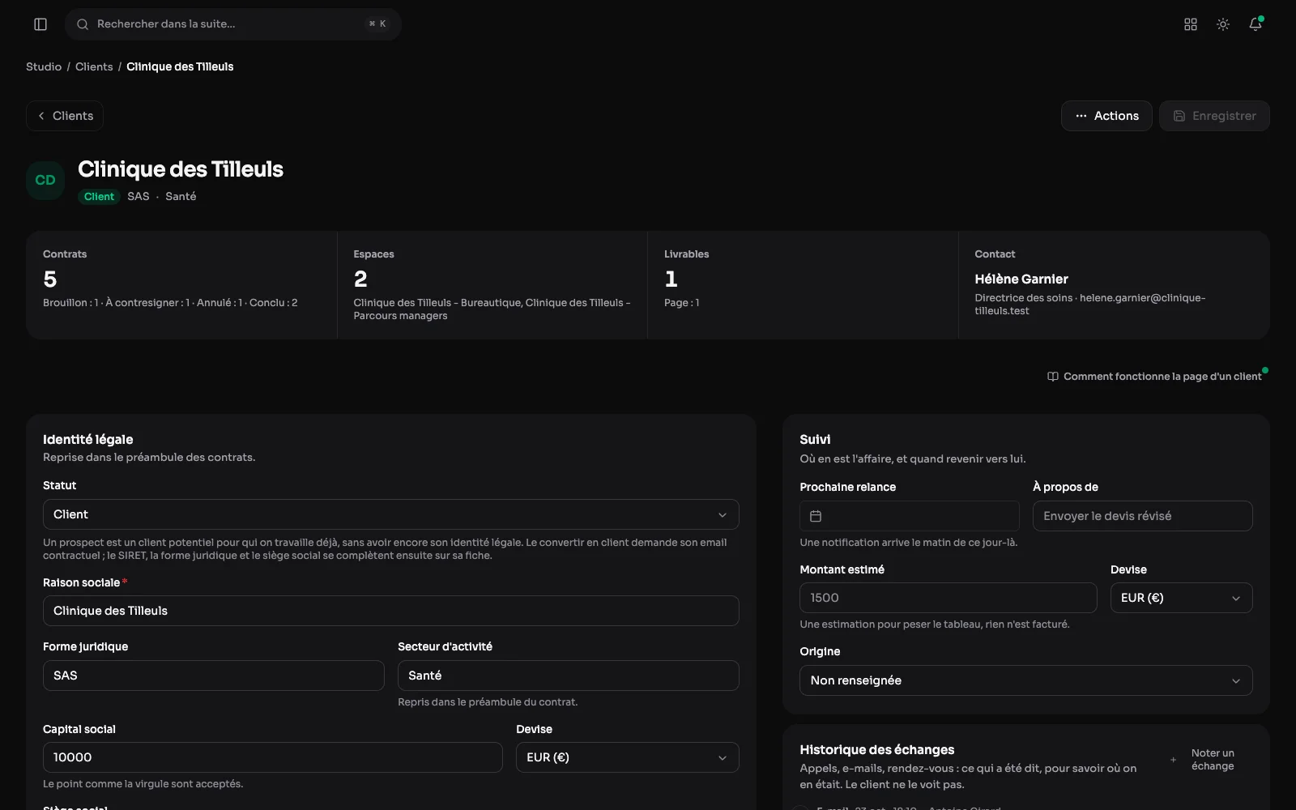Click Noter un échange

(1203, 760)
